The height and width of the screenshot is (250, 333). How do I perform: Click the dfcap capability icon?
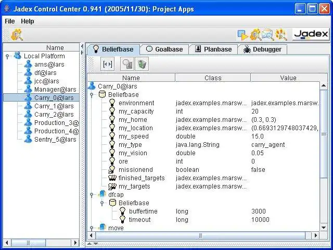(103, 194)
